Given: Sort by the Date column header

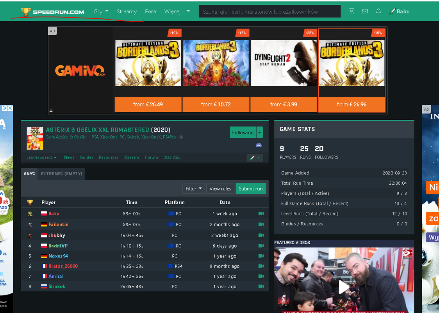Looking at the screenshot, I should (x=225, y=202).
